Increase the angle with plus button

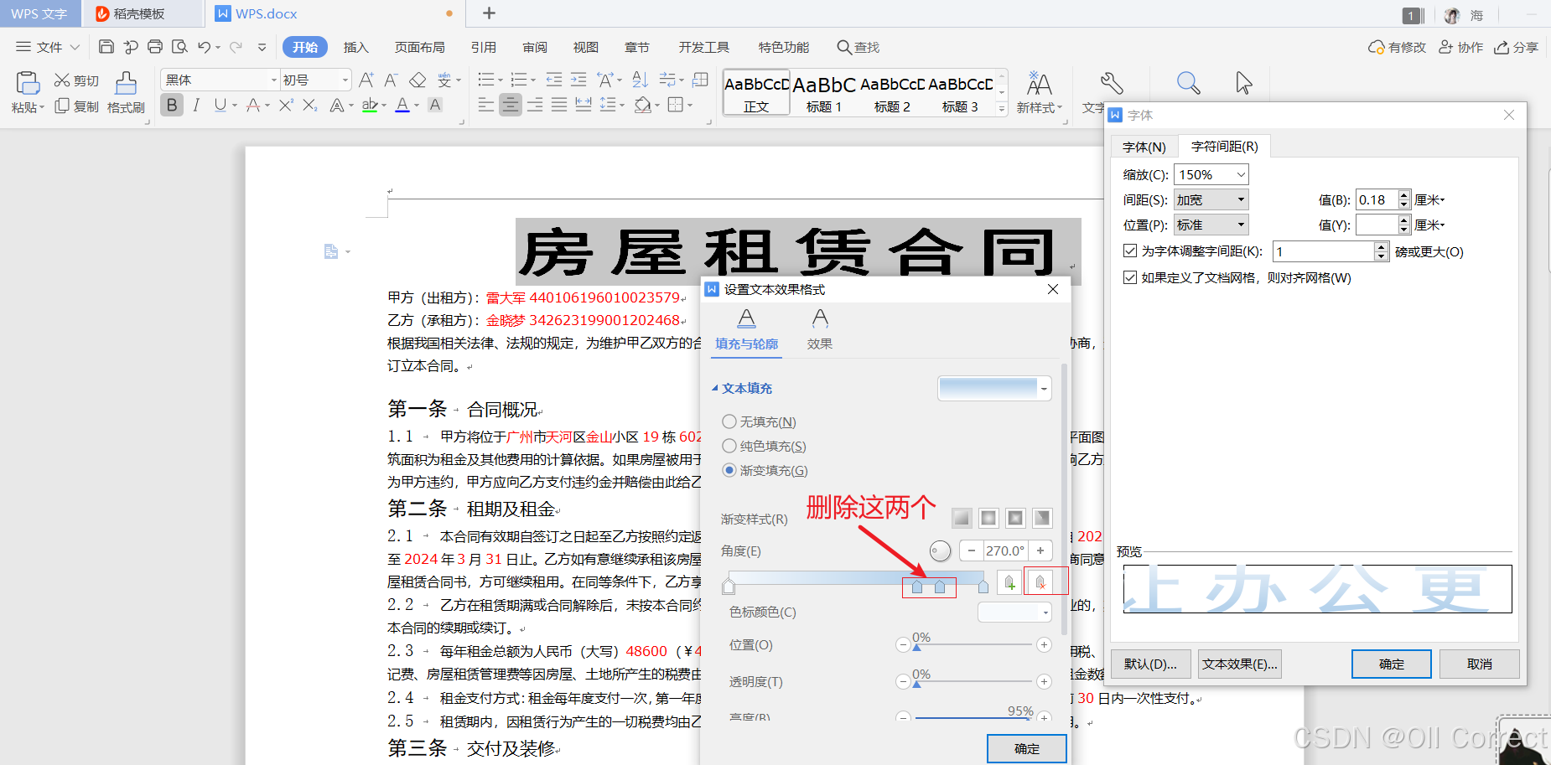(1040, 550)
